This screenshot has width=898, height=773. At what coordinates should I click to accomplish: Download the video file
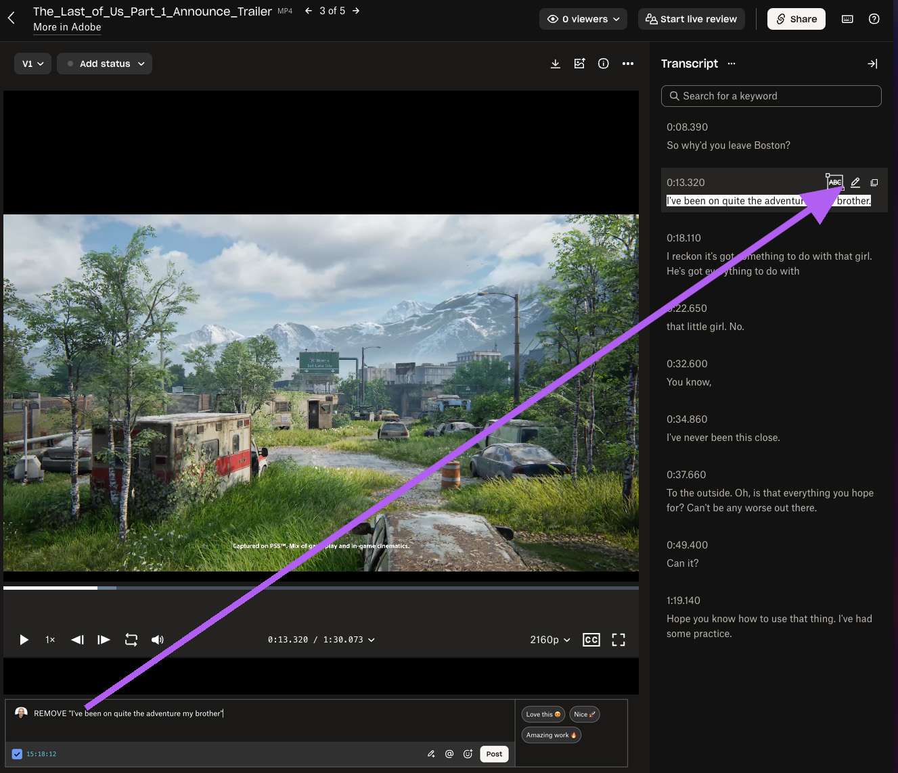(556, 64)
